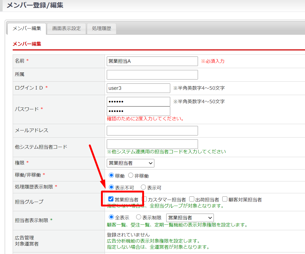The height and width of the screenshot is (254, 305).
Task: Focus the ログインID field
Action: click(138, 88)
